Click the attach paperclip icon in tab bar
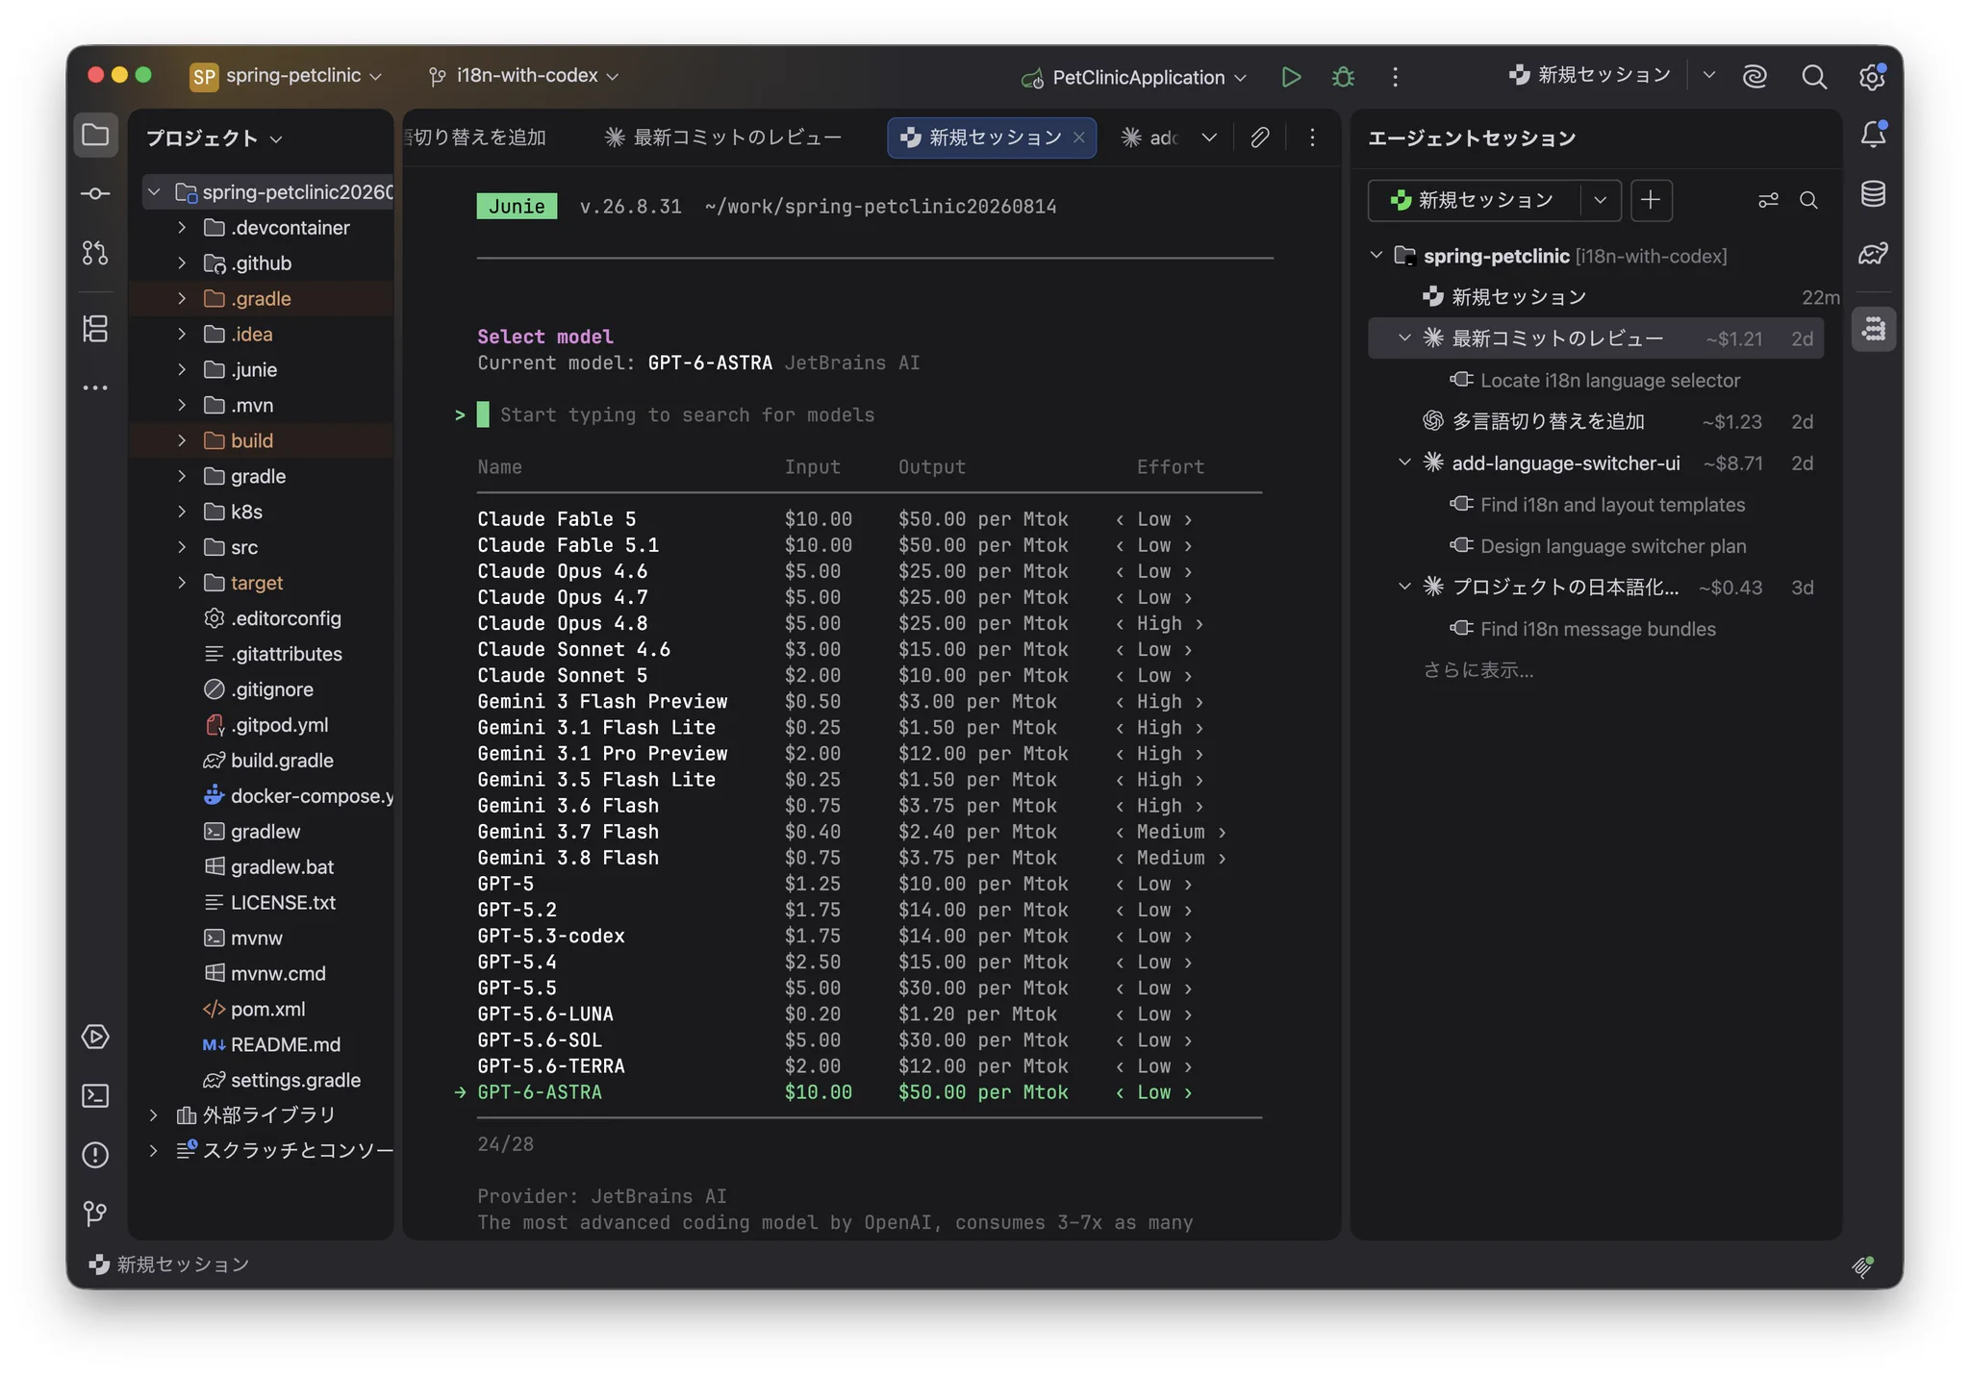1970x1377 pixels. [1259, 138]
